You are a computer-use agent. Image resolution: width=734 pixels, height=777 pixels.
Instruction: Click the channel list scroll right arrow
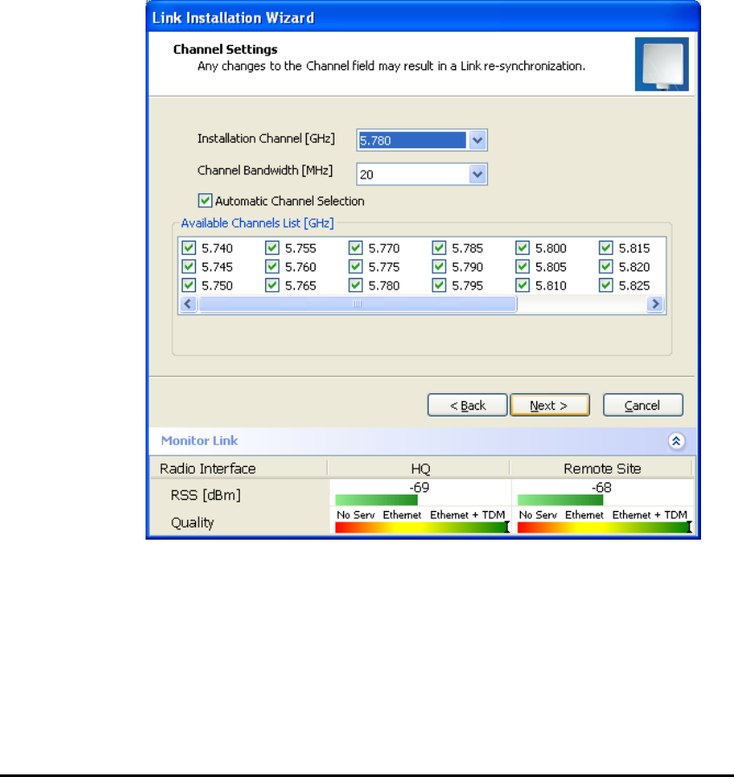point(655,304)
